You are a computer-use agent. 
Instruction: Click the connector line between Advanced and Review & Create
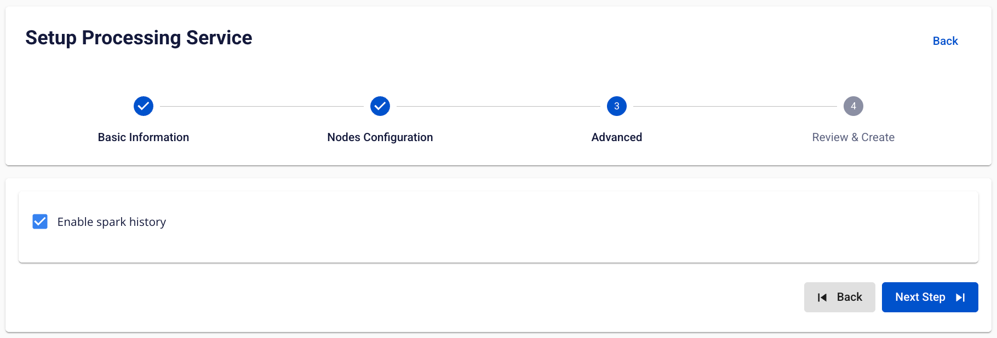pos(735,106)
